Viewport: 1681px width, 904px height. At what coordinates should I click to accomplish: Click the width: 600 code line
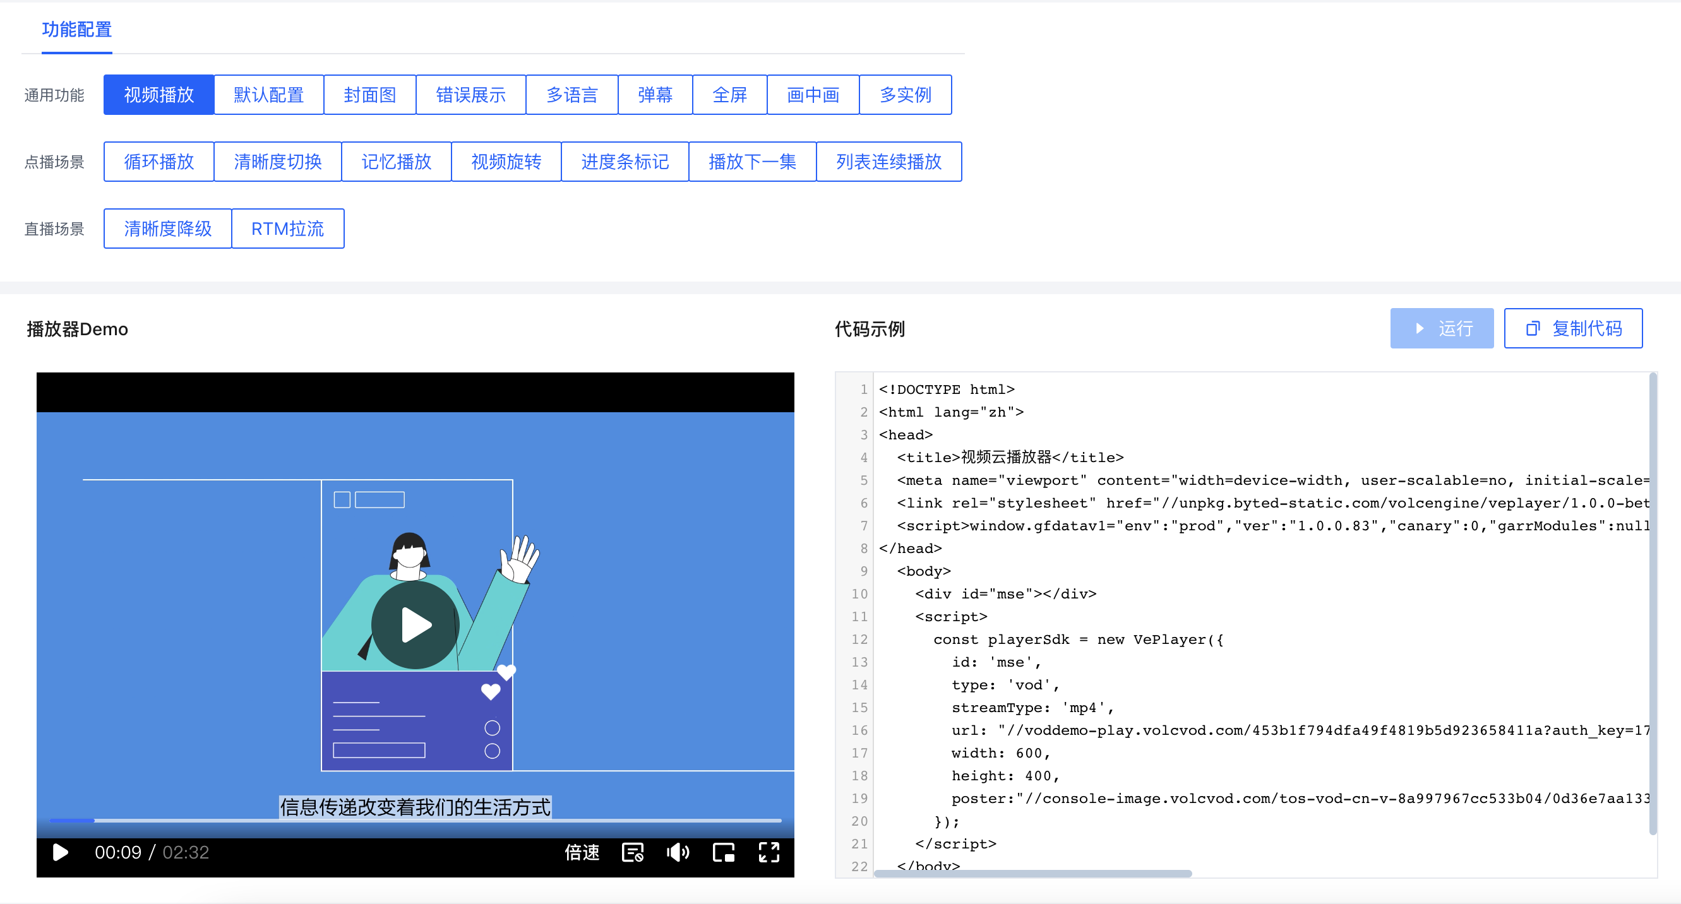pyautogui.click(x=1000, y=752)
